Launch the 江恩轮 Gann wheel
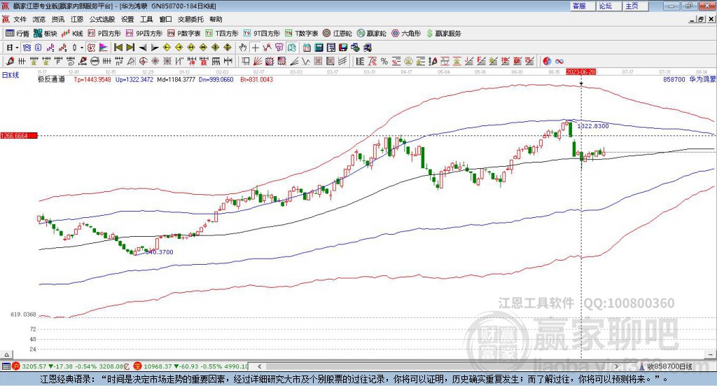This screenshot has width=717, height=386. tap(337, 34)
